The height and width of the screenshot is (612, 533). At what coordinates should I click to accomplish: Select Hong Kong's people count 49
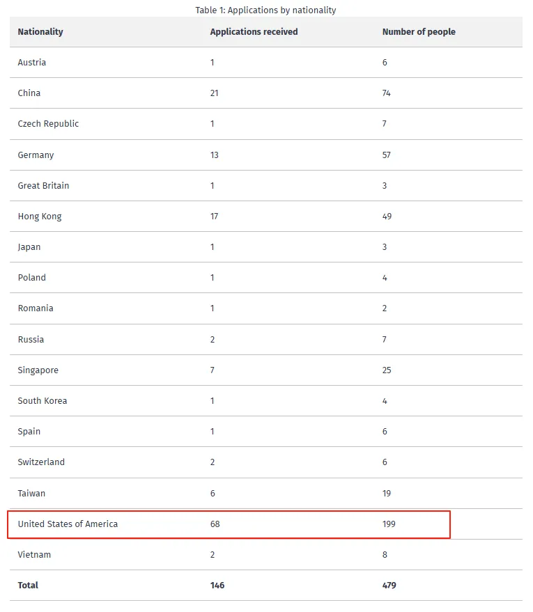coord(387,217)
